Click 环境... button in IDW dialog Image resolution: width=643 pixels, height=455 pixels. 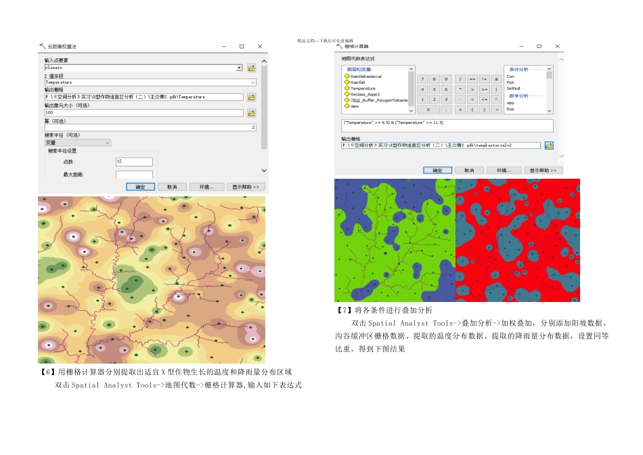pos(206,187)
